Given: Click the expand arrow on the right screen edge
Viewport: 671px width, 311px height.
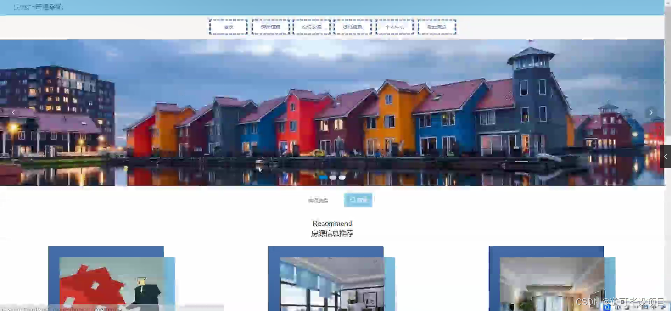Looking at the screenshot, I should pyautogui.click(x=665, y=156).
